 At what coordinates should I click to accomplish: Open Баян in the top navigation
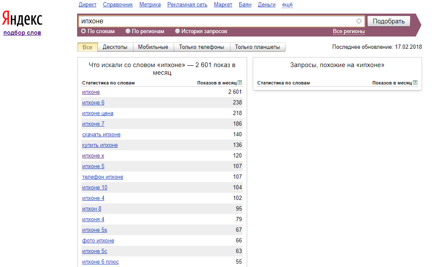245,4
